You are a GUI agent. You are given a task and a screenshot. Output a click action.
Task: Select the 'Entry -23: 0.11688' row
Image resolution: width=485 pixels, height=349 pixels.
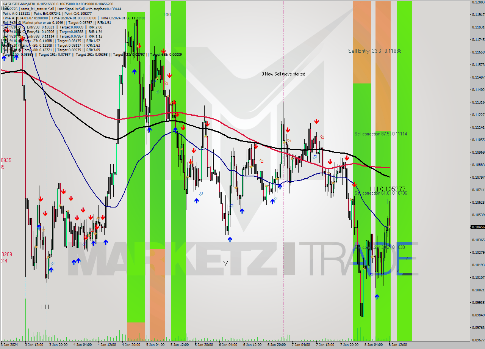[51, 41]
